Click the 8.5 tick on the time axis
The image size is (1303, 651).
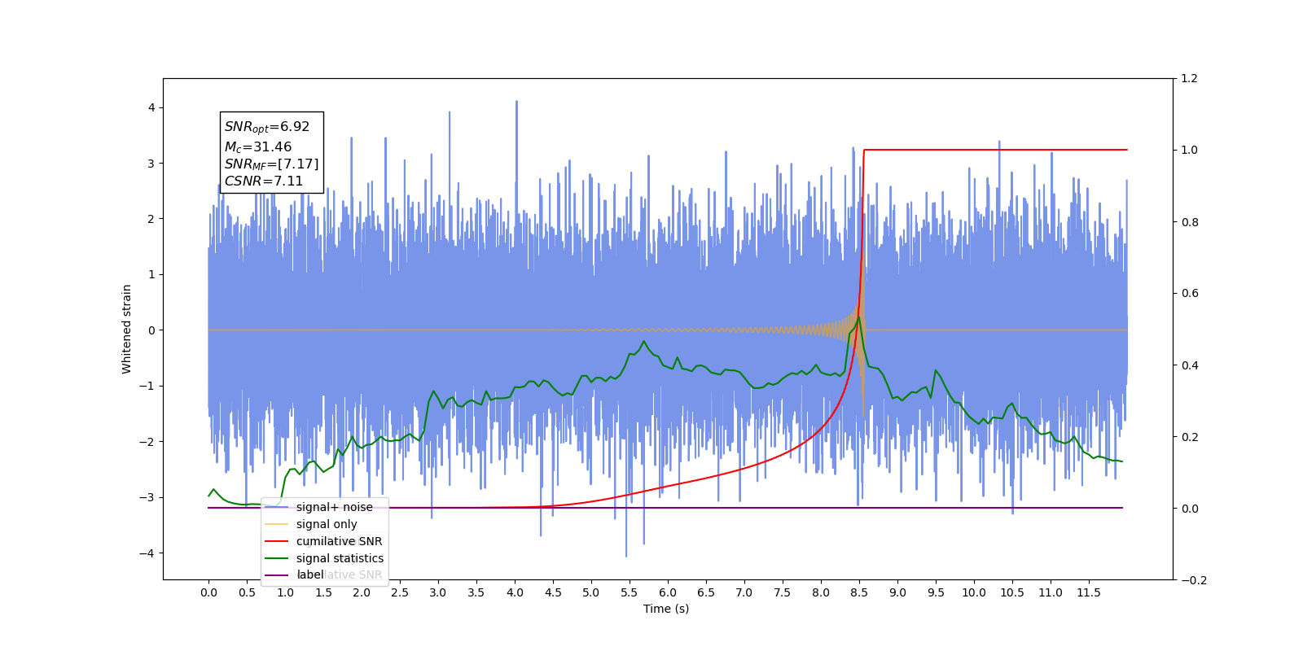tap(859, 592)
